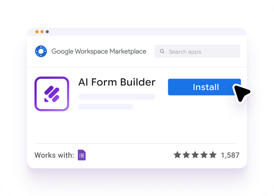Image resolution: width=274 pixels, height=196 pixels.
Task: Click the 1,587 ratings count
Action: tap(230, 155)
